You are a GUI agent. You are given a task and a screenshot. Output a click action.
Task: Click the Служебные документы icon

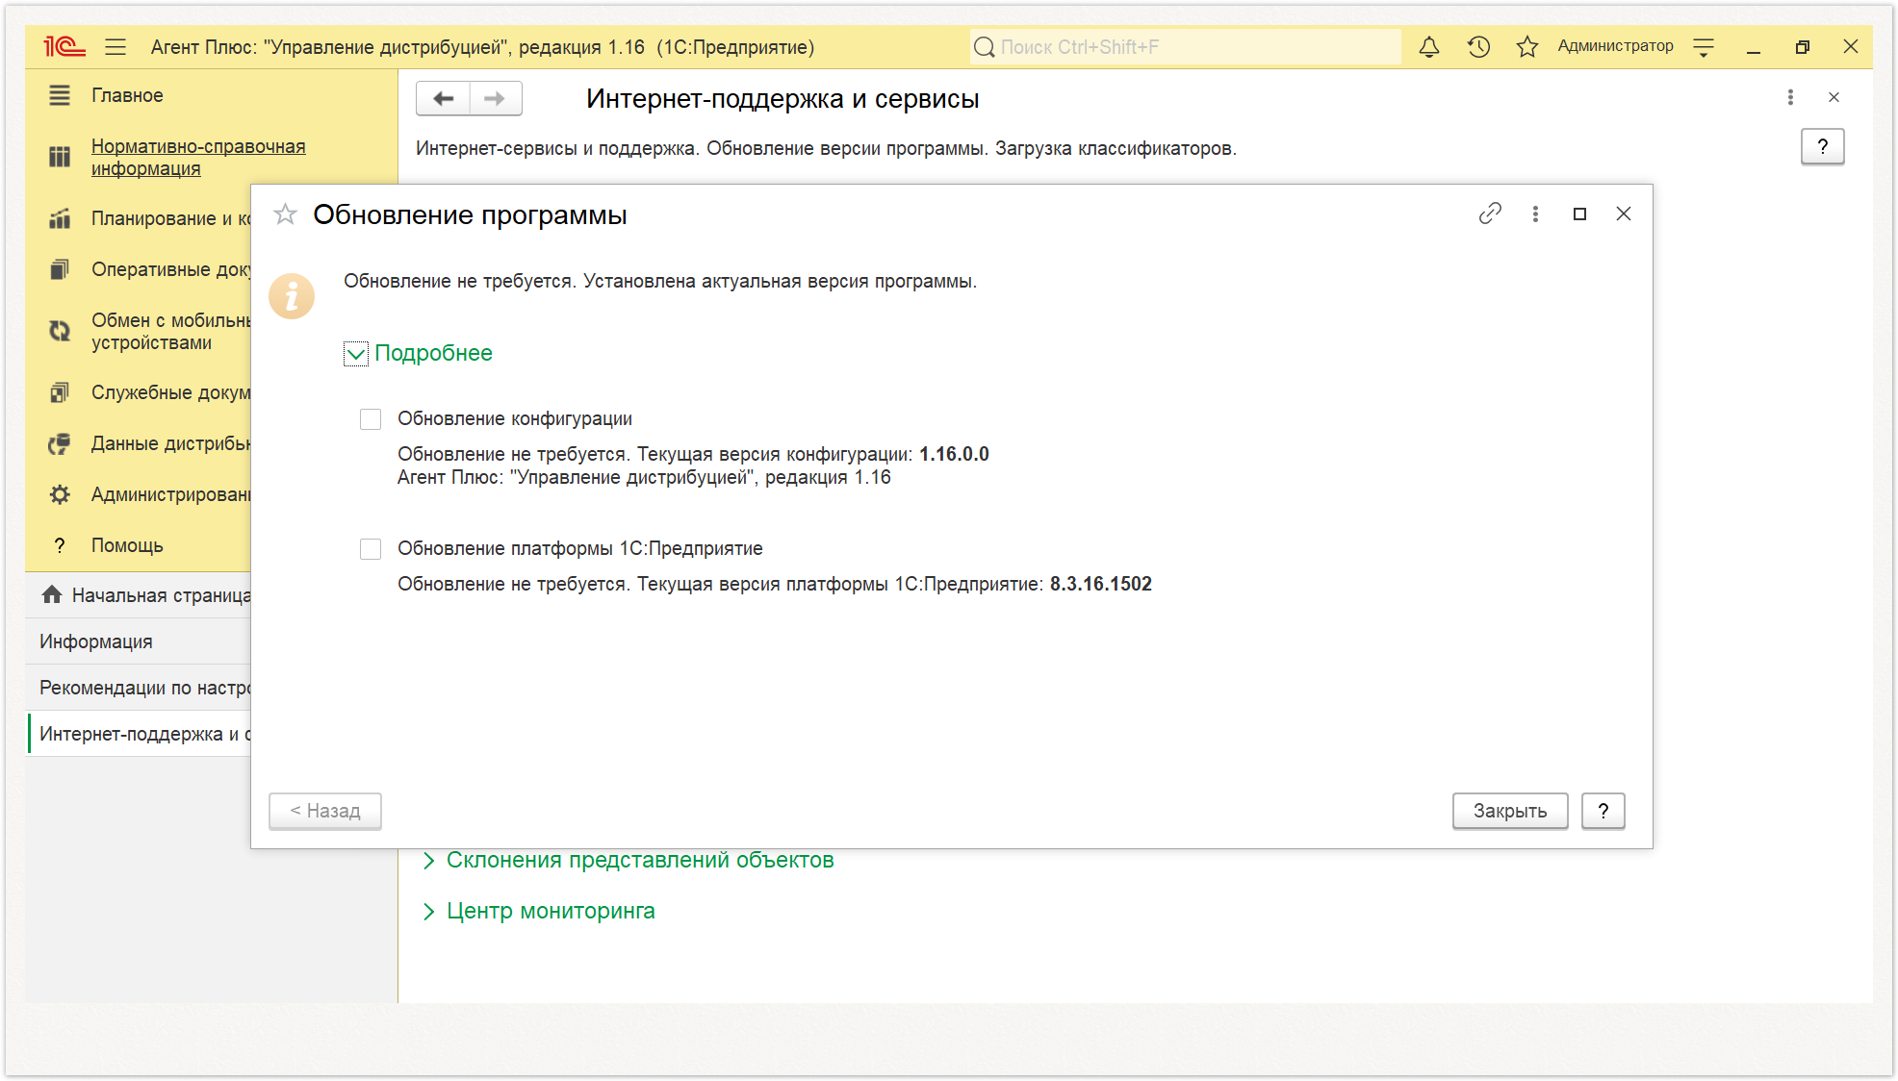pos(60,392)
